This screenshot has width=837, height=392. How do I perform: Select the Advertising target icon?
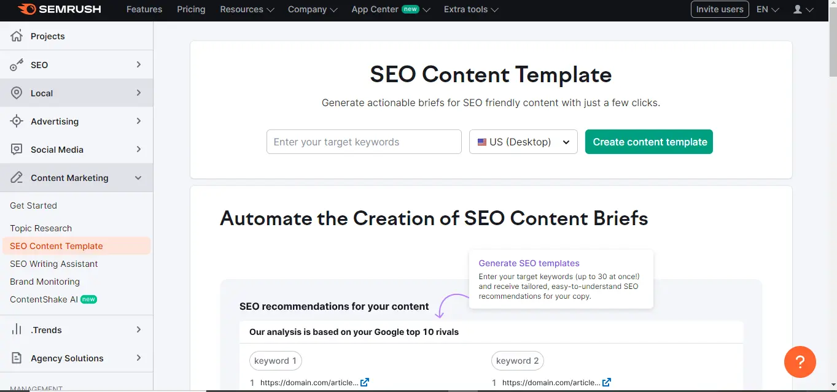[17, 121]
